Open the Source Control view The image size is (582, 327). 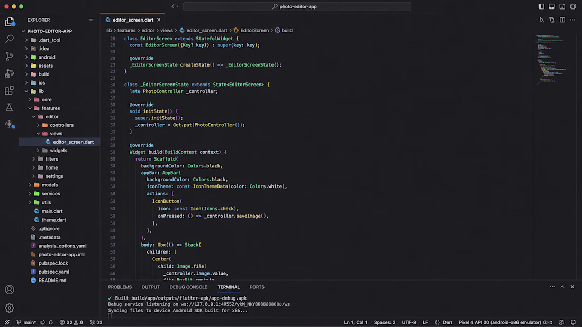(x=10, y=56)
